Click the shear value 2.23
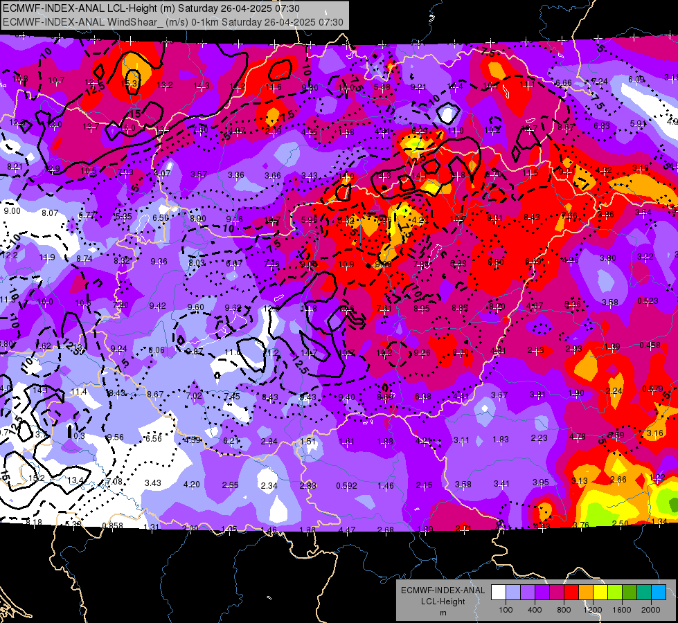678x623 pixels. click(x=539, y=438)
